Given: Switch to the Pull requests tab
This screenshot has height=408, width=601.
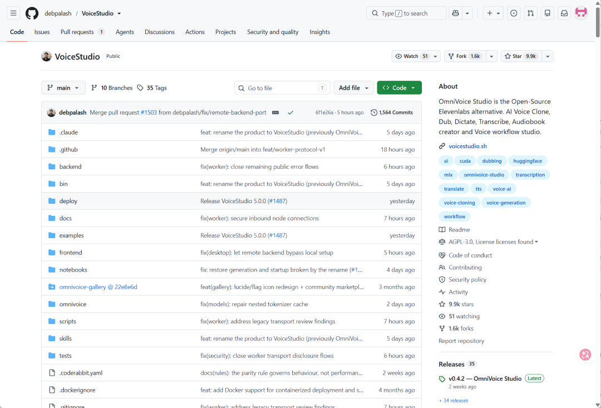Looking at the screenshot, I should (82, 32).
